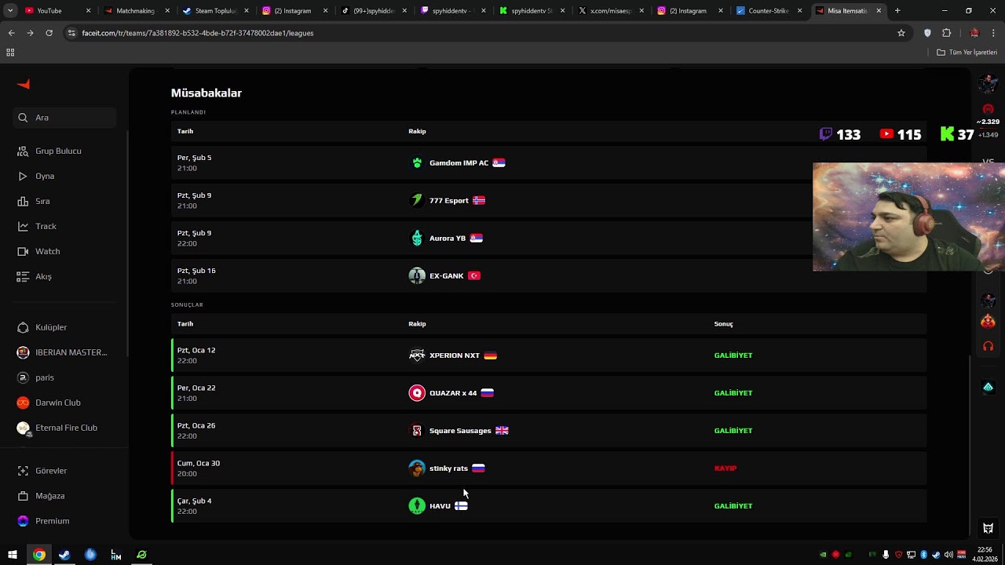1005x565 pixels.
Task: Open Steam from the taskbar
Action: [x=64, y=555]
